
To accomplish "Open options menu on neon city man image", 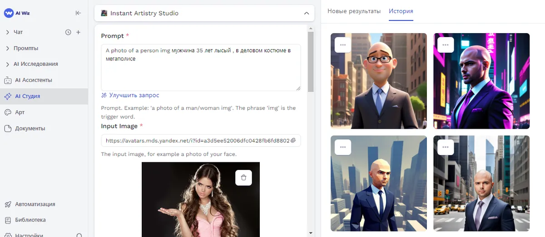I will pyautogui.click(x=446, y=45).
